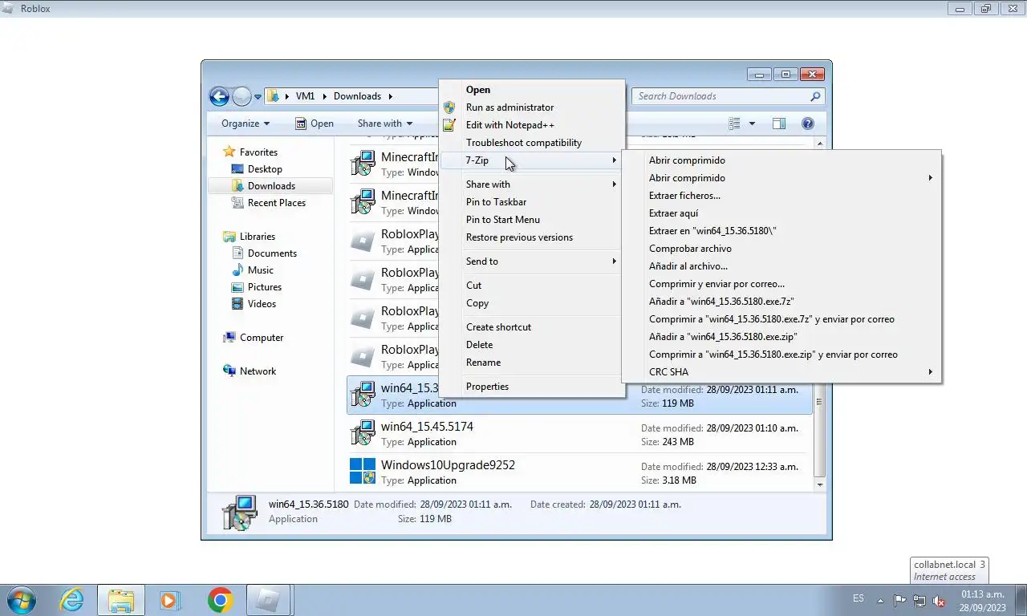
Task: Select Favorites in navigation pane
Action: pyautogui.click(x=250, y=152)
